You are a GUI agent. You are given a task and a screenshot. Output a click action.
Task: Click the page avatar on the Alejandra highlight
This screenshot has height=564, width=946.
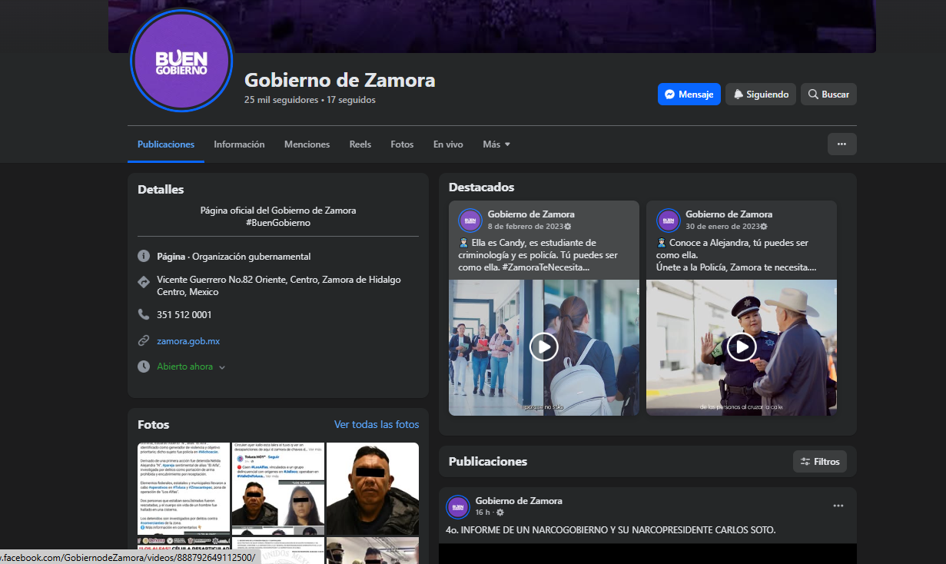pos(669,221)
